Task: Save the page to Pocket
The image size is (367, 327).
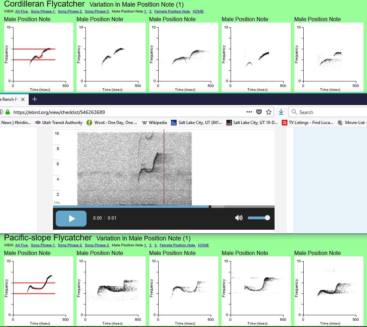Action: [x=259, y=112]
